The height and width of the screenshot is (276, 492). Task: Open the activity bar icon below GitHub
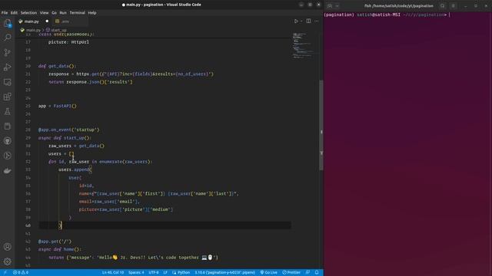pos(7,156)
